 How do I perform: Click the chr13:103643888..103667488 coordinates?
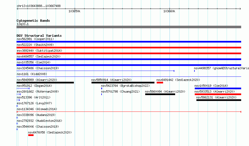(39, 6)
